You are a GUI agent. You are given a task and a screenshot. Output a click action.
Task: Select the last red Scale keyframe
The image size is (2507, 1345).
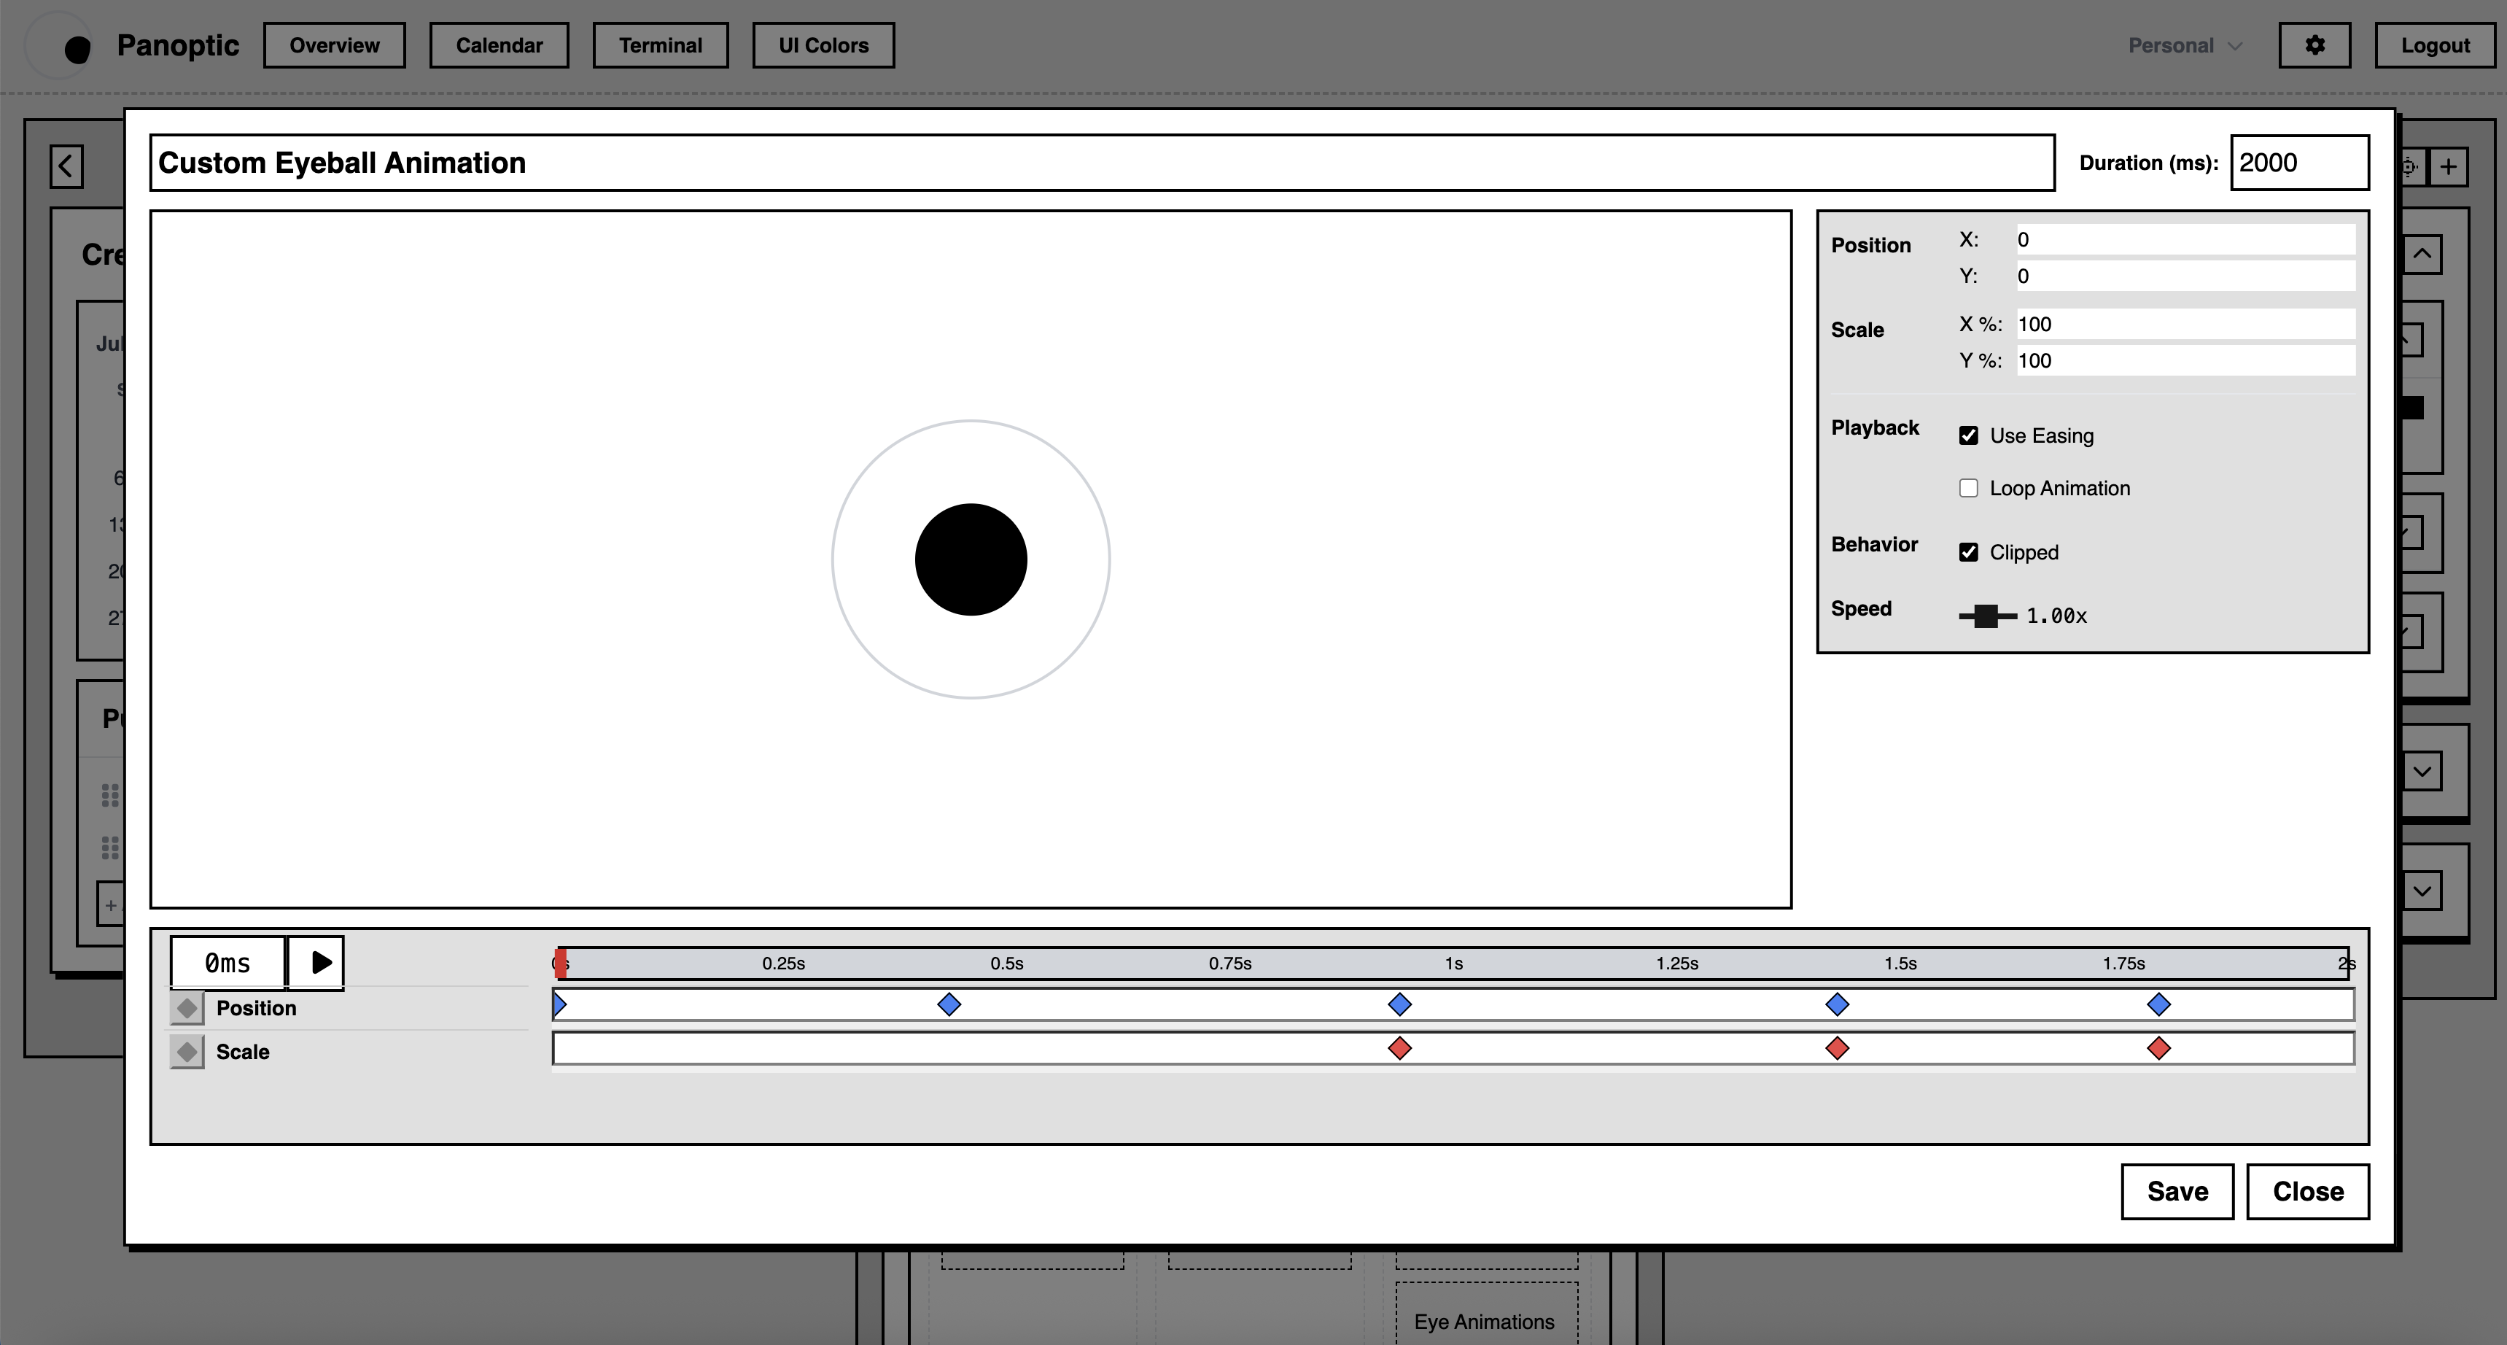click(2158, 1048)
